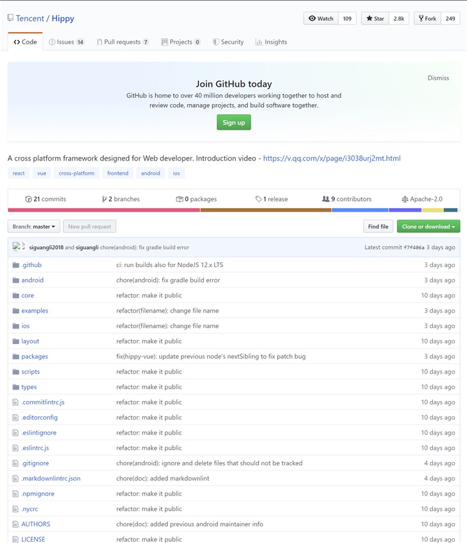The image size is (467, 543).
Task: Click the folder icon next to layout
Action: pos(15,341)
